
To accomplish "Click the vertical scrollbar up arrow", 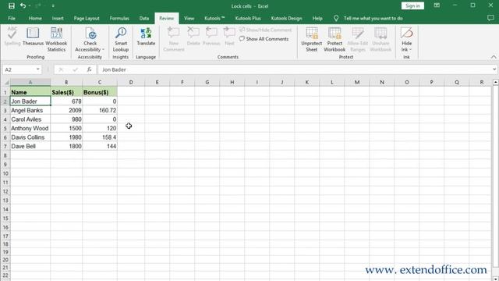I will click(496, 82).
